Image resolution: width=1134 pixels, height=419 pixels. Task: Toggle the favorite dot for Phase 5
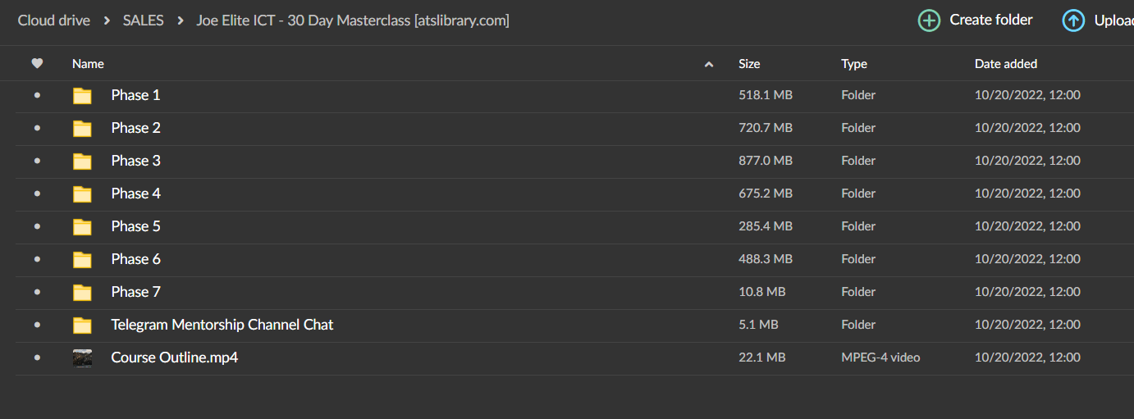tap(37, 227)
